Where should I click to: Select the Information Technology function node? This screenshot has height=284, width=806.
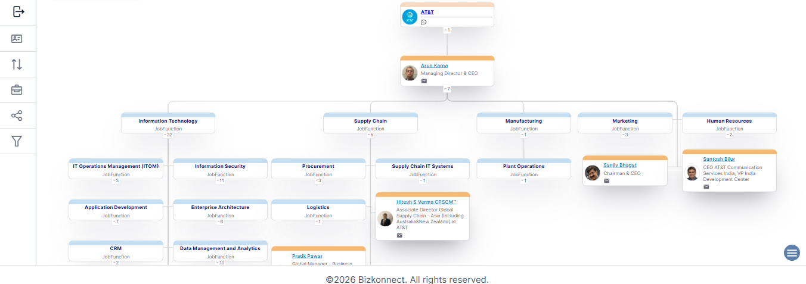168,123
